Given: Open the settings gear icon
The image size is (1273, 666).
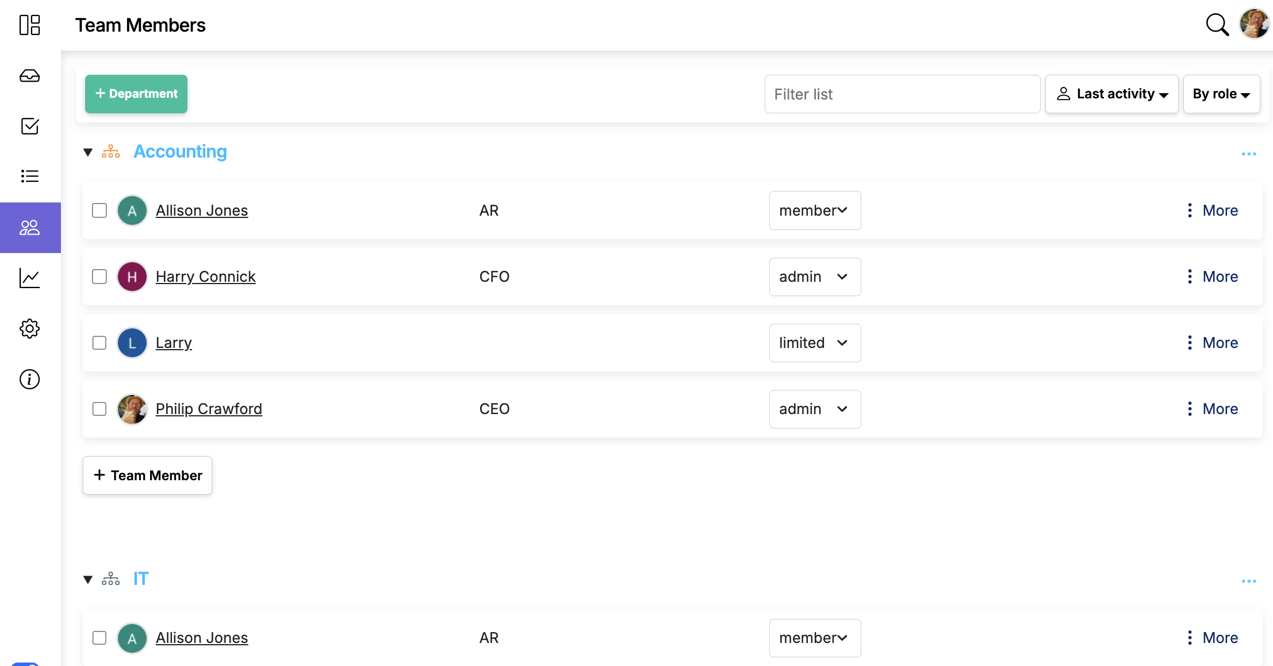Looking at the screenshot, I should click(x=29, y=328).
